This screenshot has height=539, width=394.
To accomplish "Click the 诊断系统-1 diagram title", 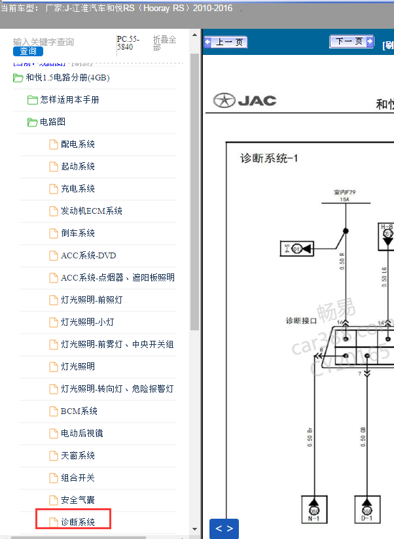I will click(269, 158).
